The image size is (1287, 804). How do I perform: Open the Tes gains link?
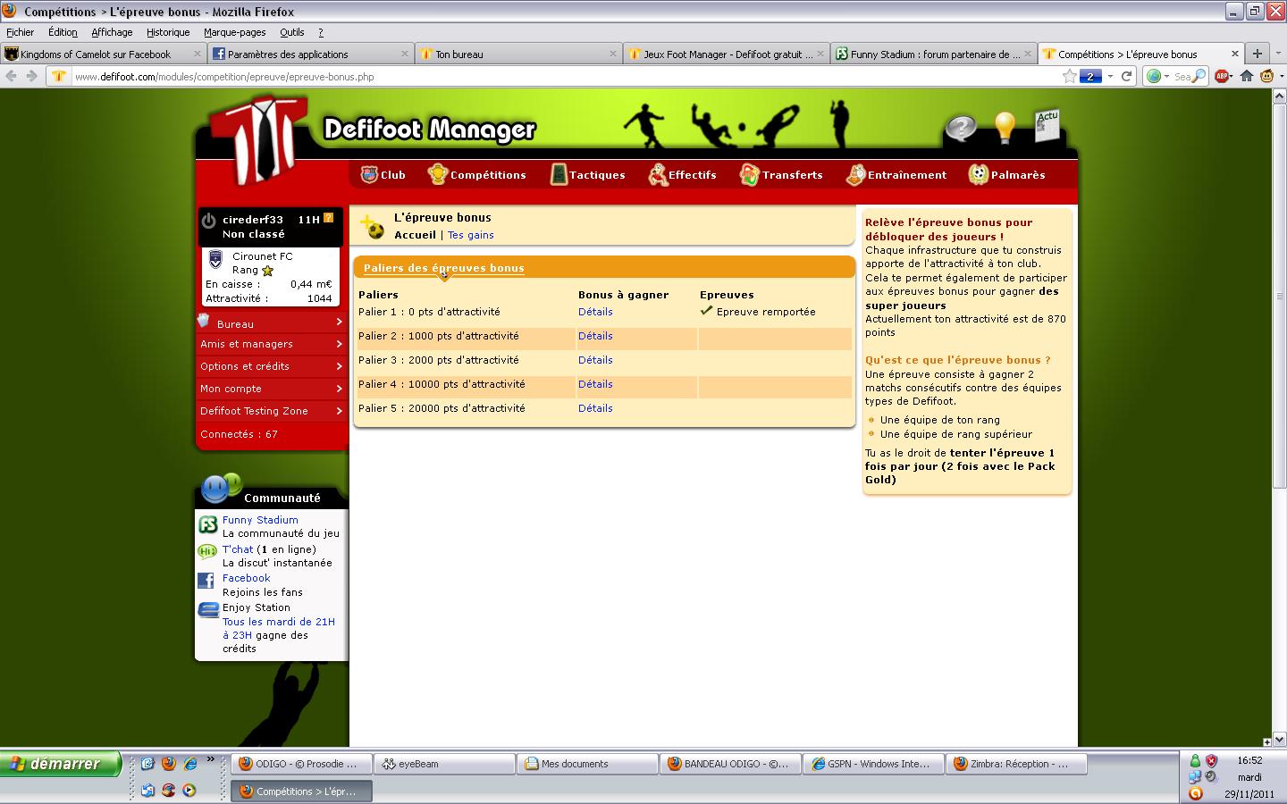(470, 235)
